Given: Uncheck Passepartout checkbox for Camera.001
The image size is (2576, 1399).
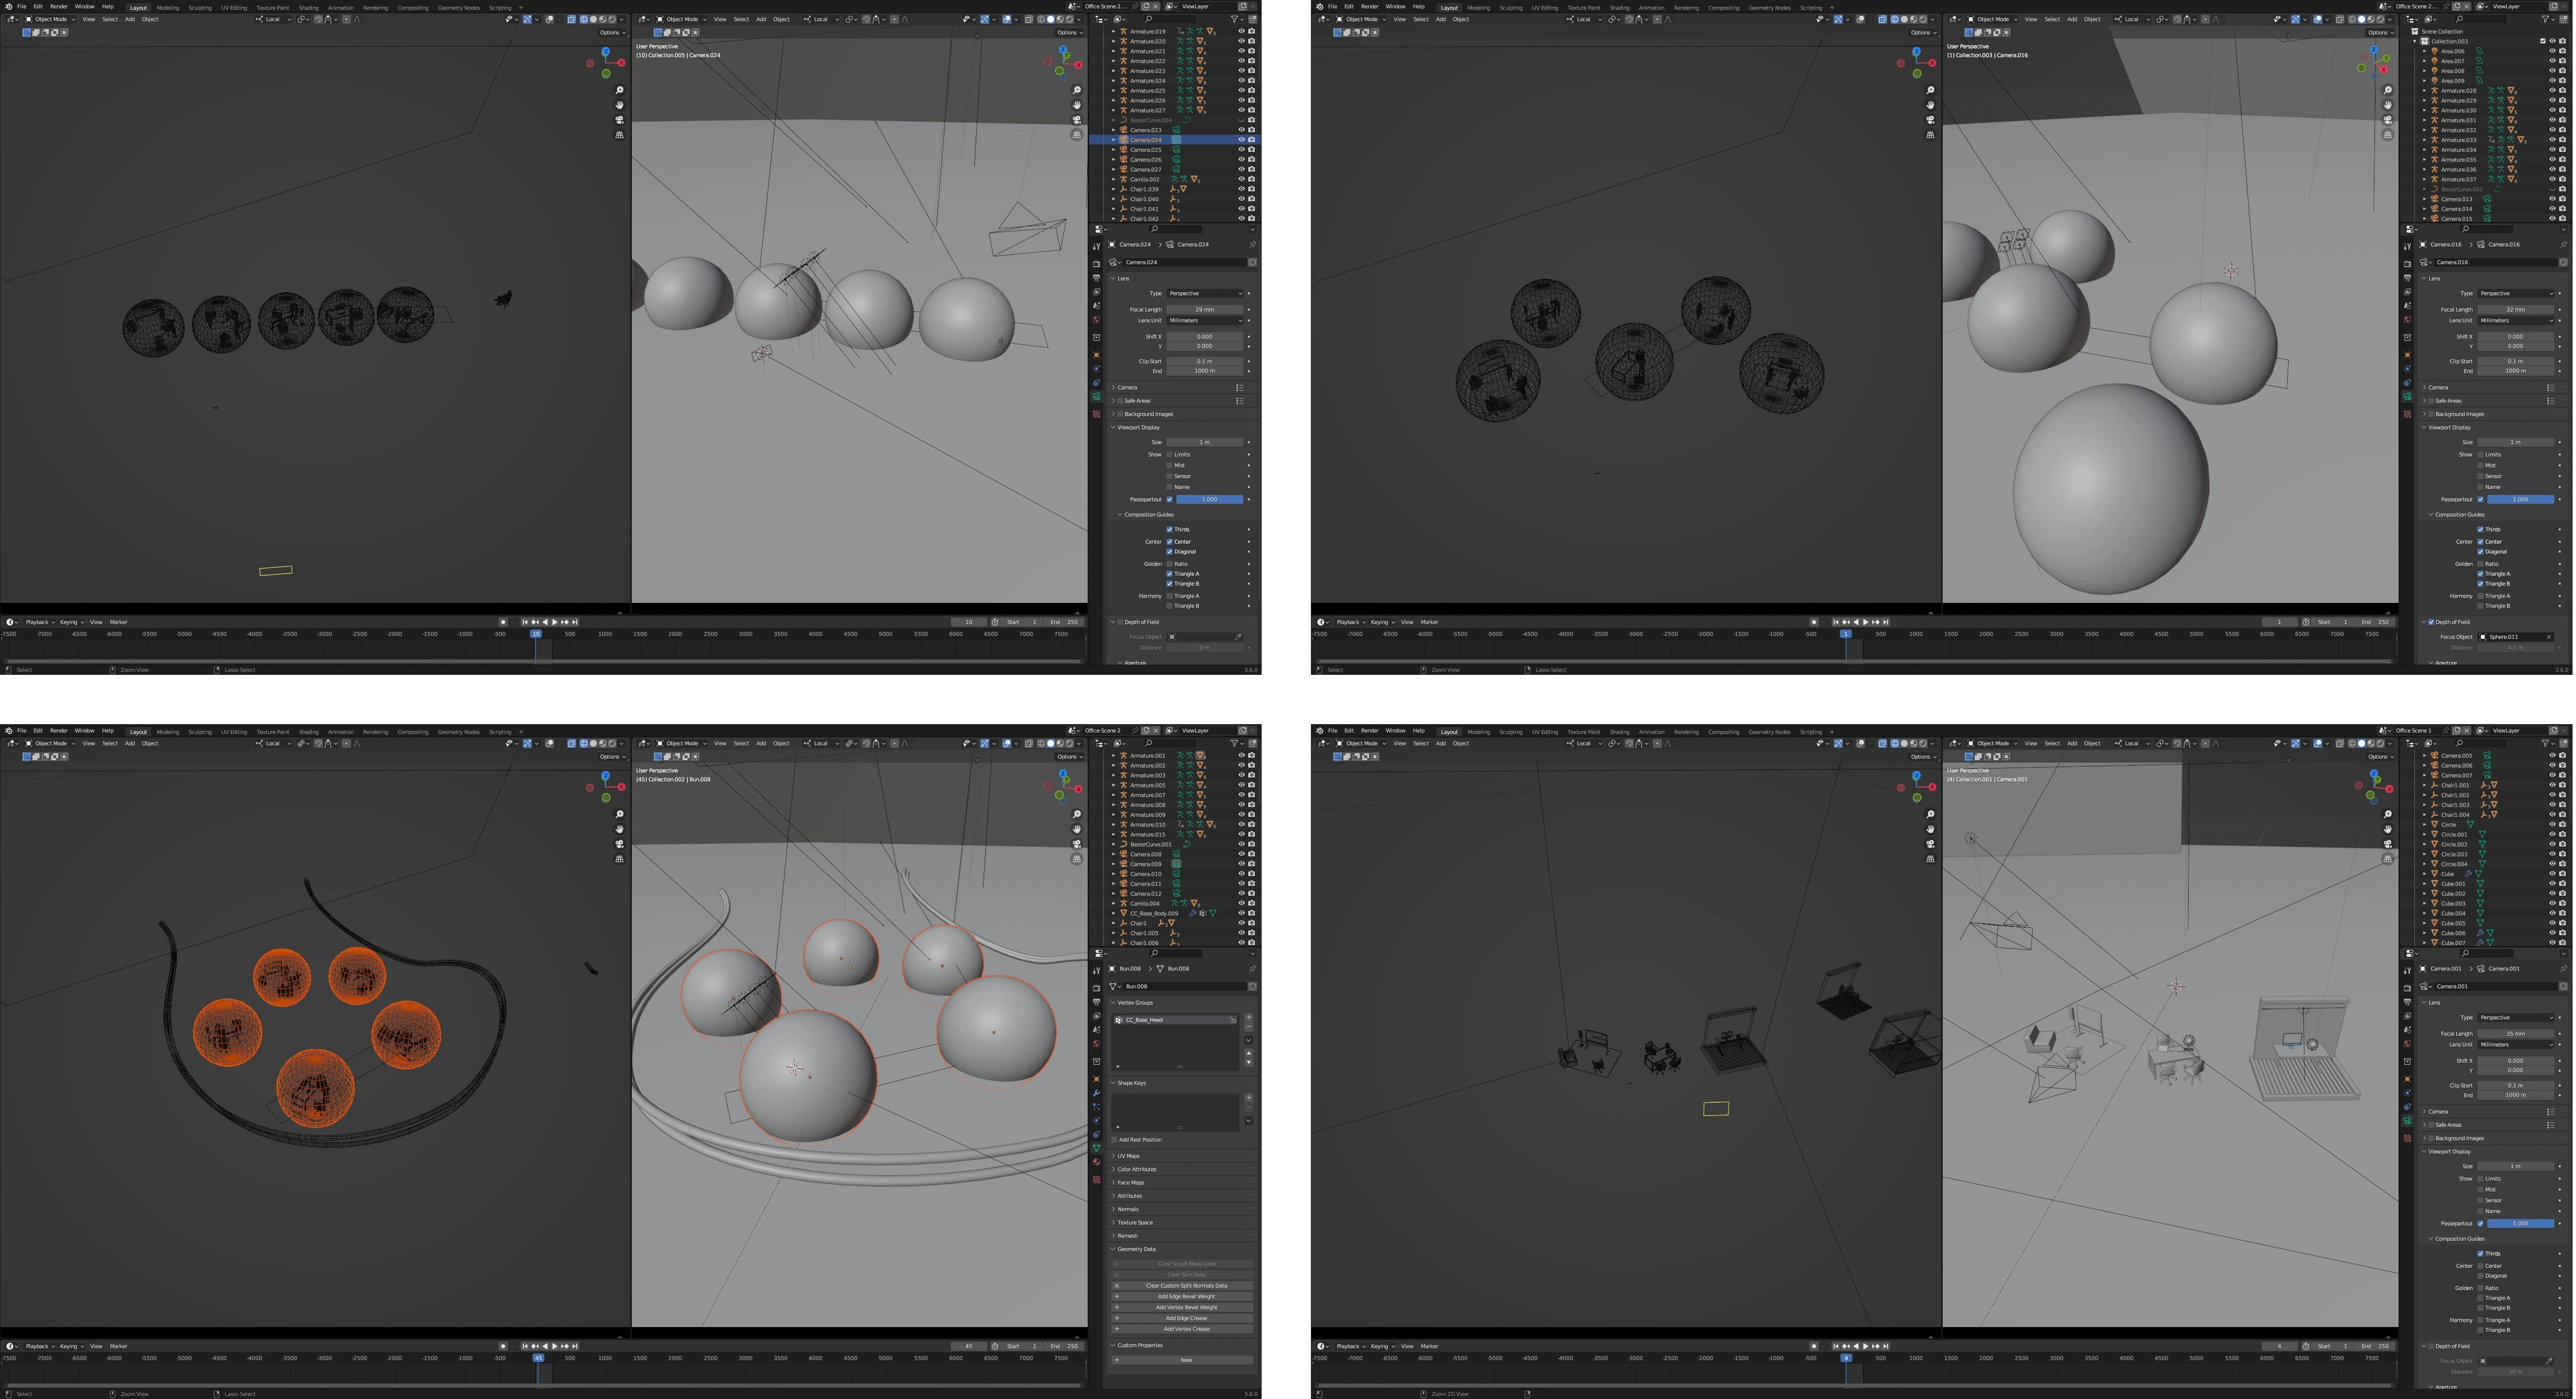Looking at the screenshot, I should click(x=2481, y=1223).
